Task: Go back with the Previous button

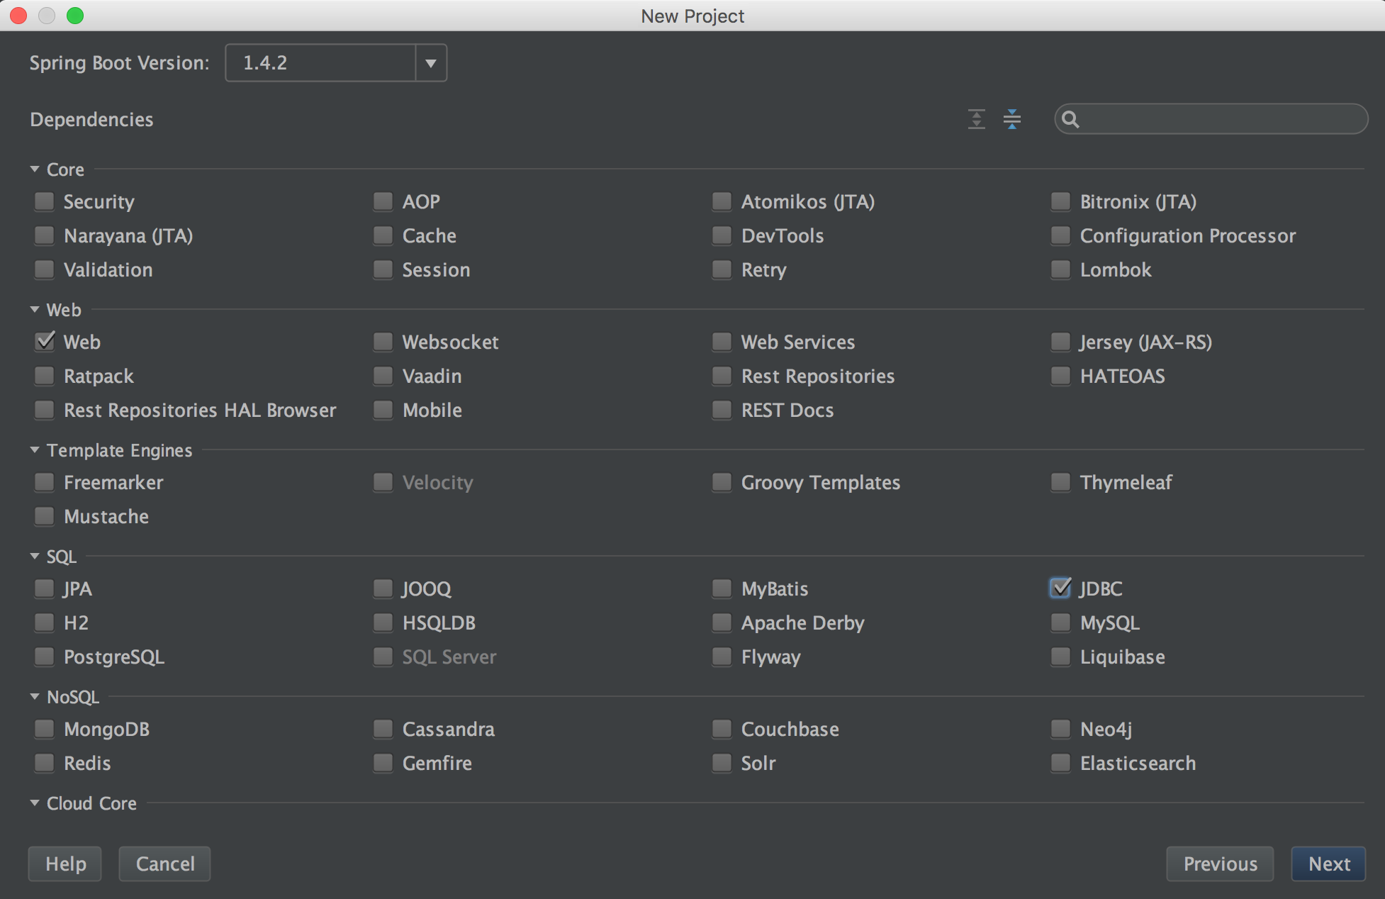Action: pos(1220,864)
